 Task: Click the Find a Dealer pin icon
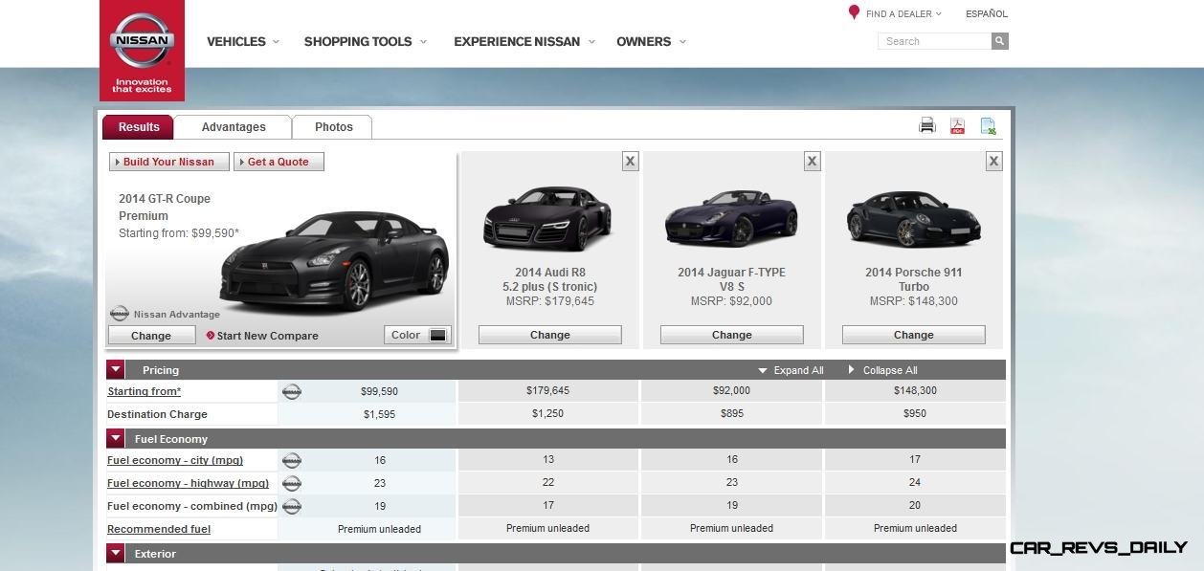tap(854, 12)
